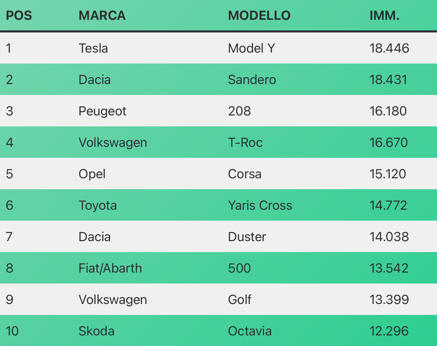Click the Golf model cell
Screen dimensions: 437x346
click(240, 300)
